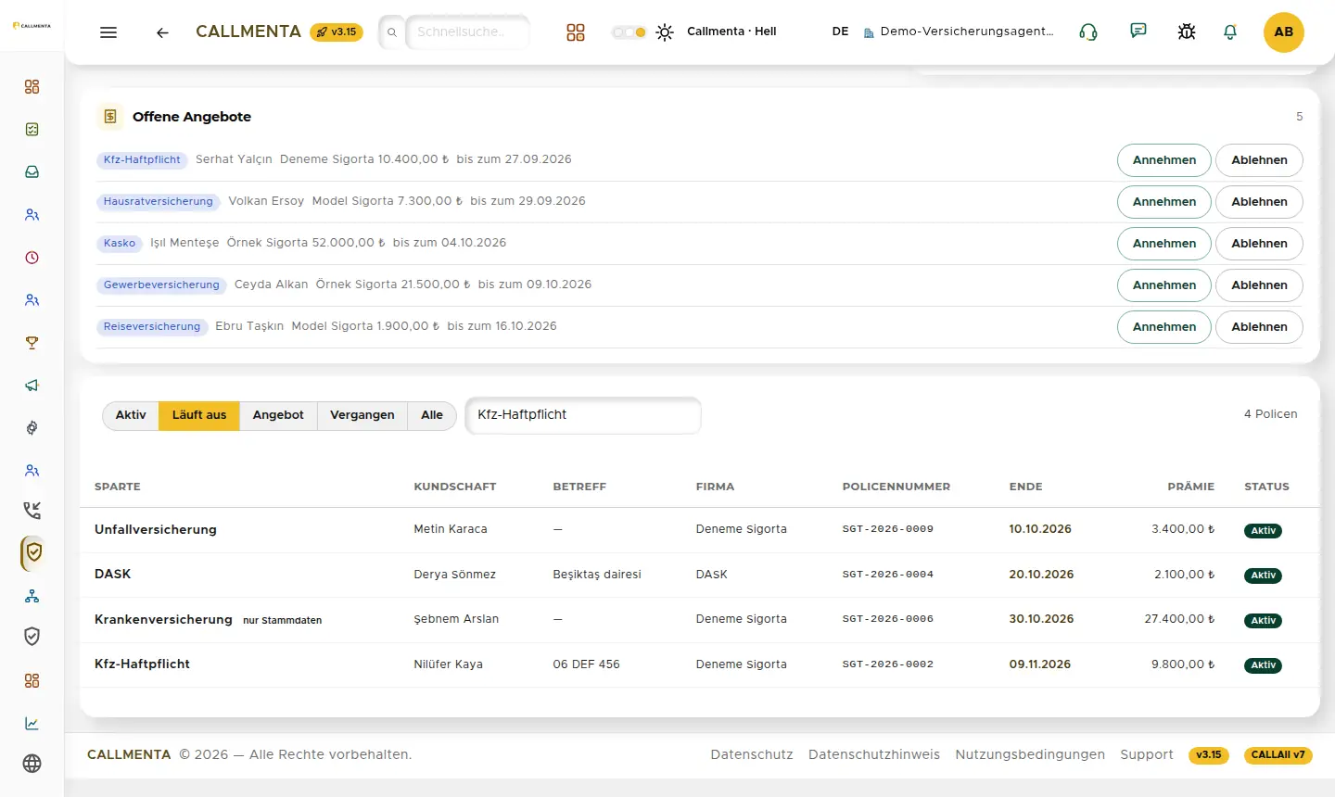
Task: Sort the table by the ENDE column
Action: (1026, 487)
